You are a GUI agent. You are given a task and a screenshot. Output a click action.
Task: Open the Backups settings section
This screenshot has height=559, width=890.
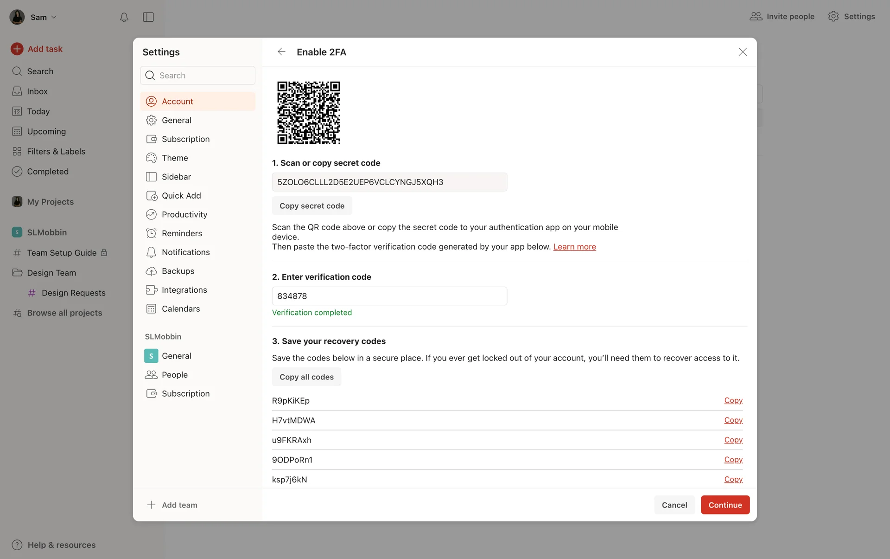pyautogui.click(x=178, y=271)
